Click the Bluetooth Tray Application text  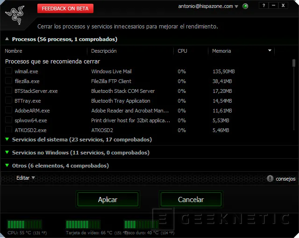[121, 101]
